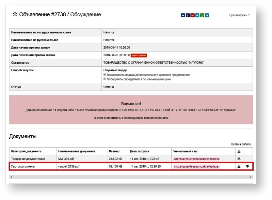Download MW 338.pdf tender documentation
The width and height of the screenshot is (272, 200).
[x=239, y=159]
